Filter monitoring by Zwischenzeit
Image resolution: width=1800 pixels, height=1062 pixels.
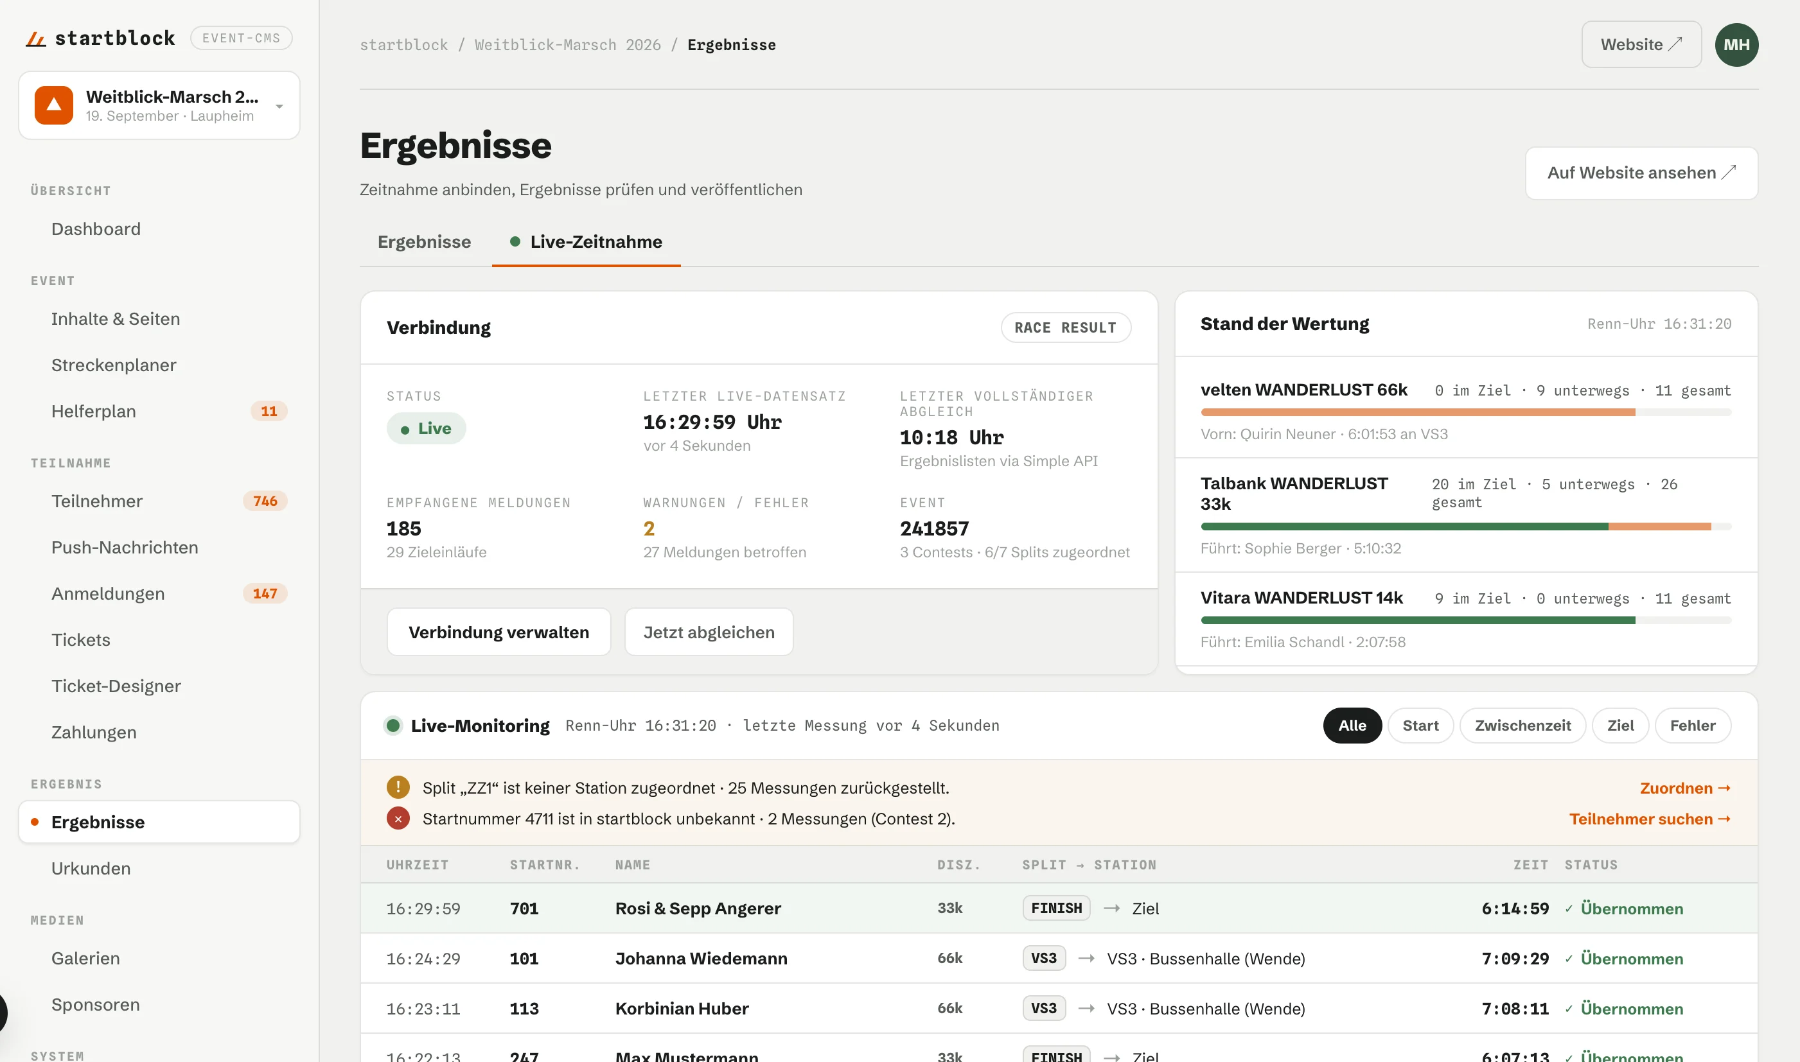tap(1522, 725)
